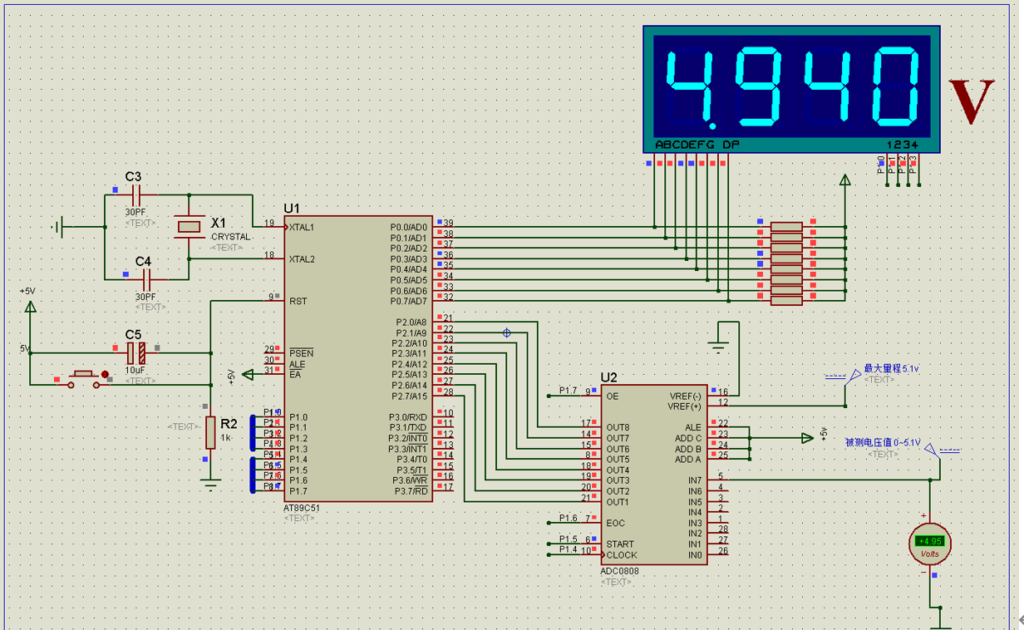This screenshot has width=1024, height=630.
Task: Click the 被测电压值 0~5.1V annotation text
Action: [883, 443]
